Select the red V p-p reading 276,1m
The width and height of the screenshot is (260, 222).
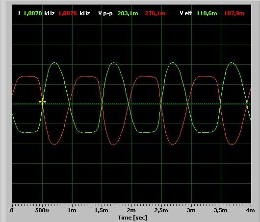[x=155, y=13]
